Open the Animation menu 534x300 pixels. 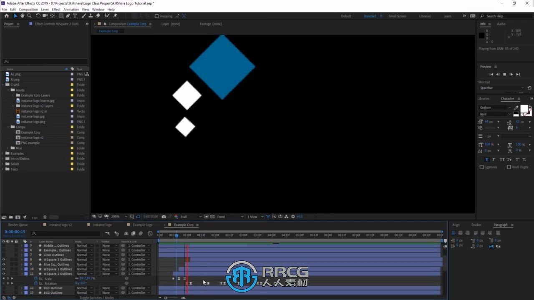71,9
